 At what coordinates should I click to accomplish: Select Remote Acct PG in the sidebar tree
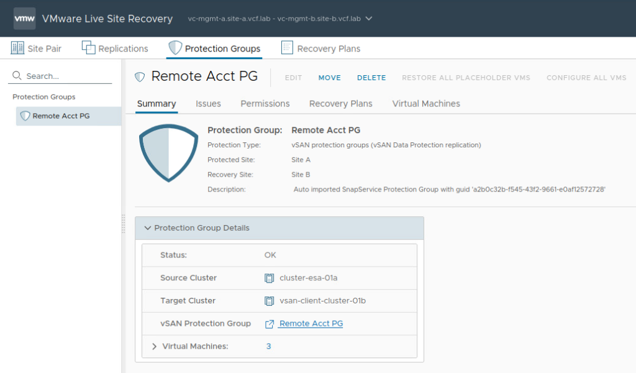click(x=61, y=116)
